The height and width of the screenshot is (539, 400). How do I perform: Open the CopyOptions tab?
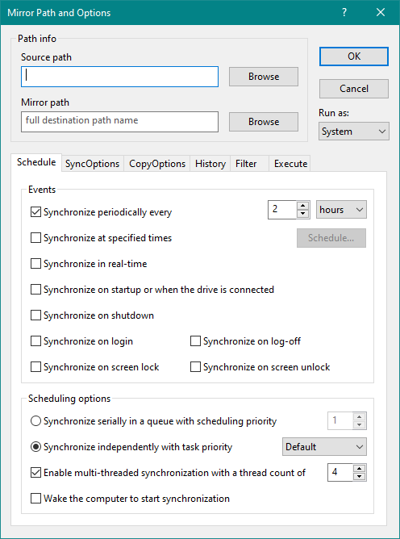pyautogui.click(x=157, y=164)
